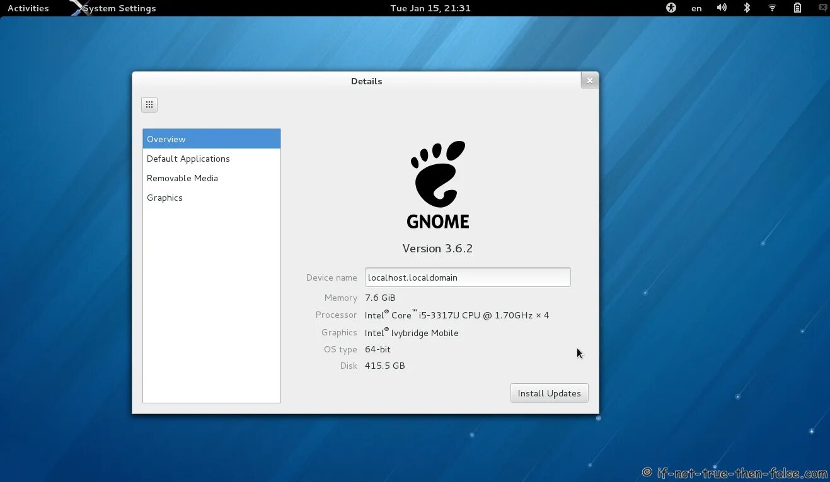Select Overview in the sidebar
830x482 pixels.
tap(212, 139)
